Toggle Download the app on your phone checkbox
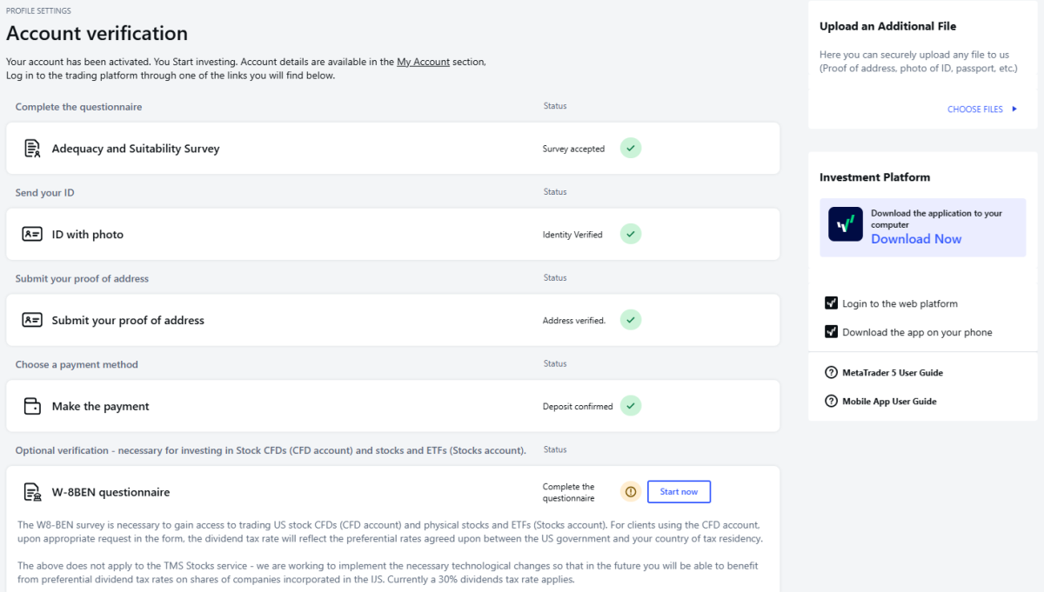 [x=831, y=332]
